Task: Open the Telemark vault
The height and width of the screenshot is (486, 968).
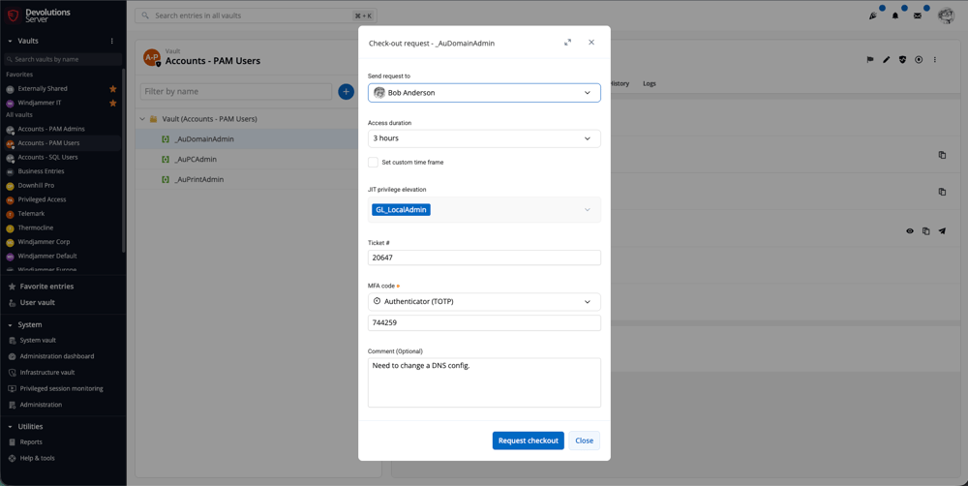Action: pos(33,214)
